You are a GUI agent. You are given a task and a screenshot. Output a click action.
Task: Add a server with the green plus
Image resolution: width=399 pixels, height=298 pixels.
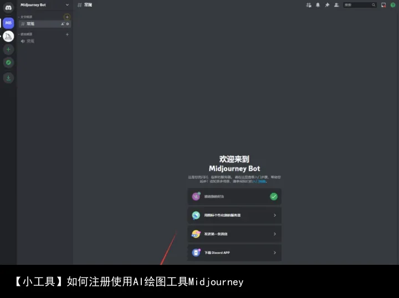[x=8, y=50]
